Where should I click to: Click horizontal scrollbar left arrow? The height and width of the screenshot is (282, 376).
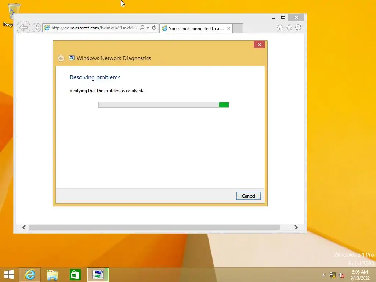pos(24,227)
